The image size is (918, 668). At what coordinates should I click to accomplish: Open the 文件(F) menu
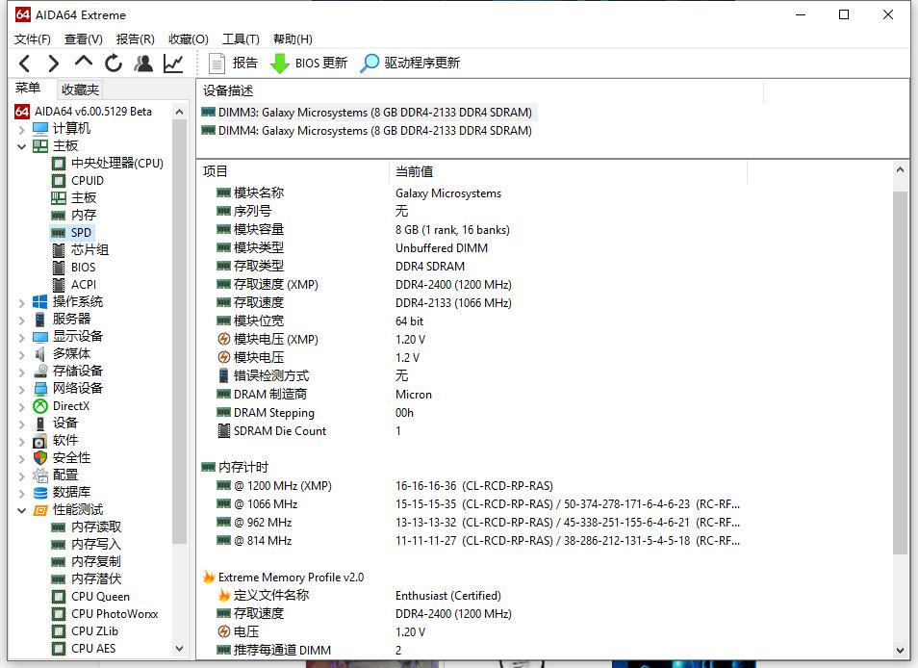click(x=32, y=39)
